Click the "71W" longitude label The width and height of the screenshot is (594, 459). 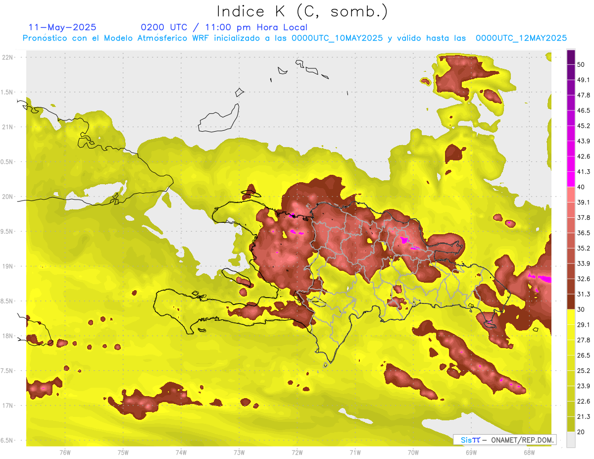click(355, 452)
